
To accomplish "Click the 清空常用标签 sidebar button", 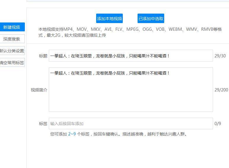I will (12, 63).
